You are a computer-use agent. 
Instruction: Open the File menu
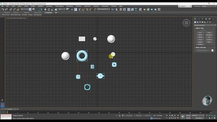pyautogui.click(x=2, y=6)
